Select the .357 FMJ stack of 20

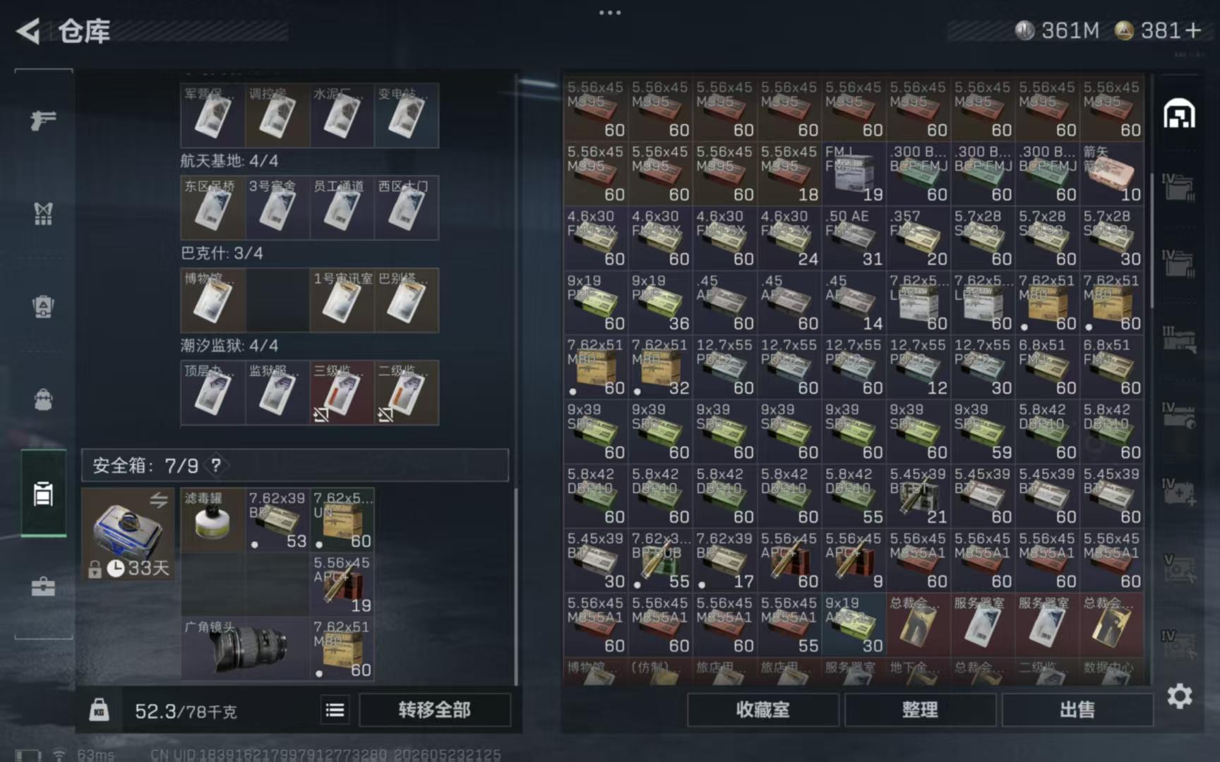918,238
